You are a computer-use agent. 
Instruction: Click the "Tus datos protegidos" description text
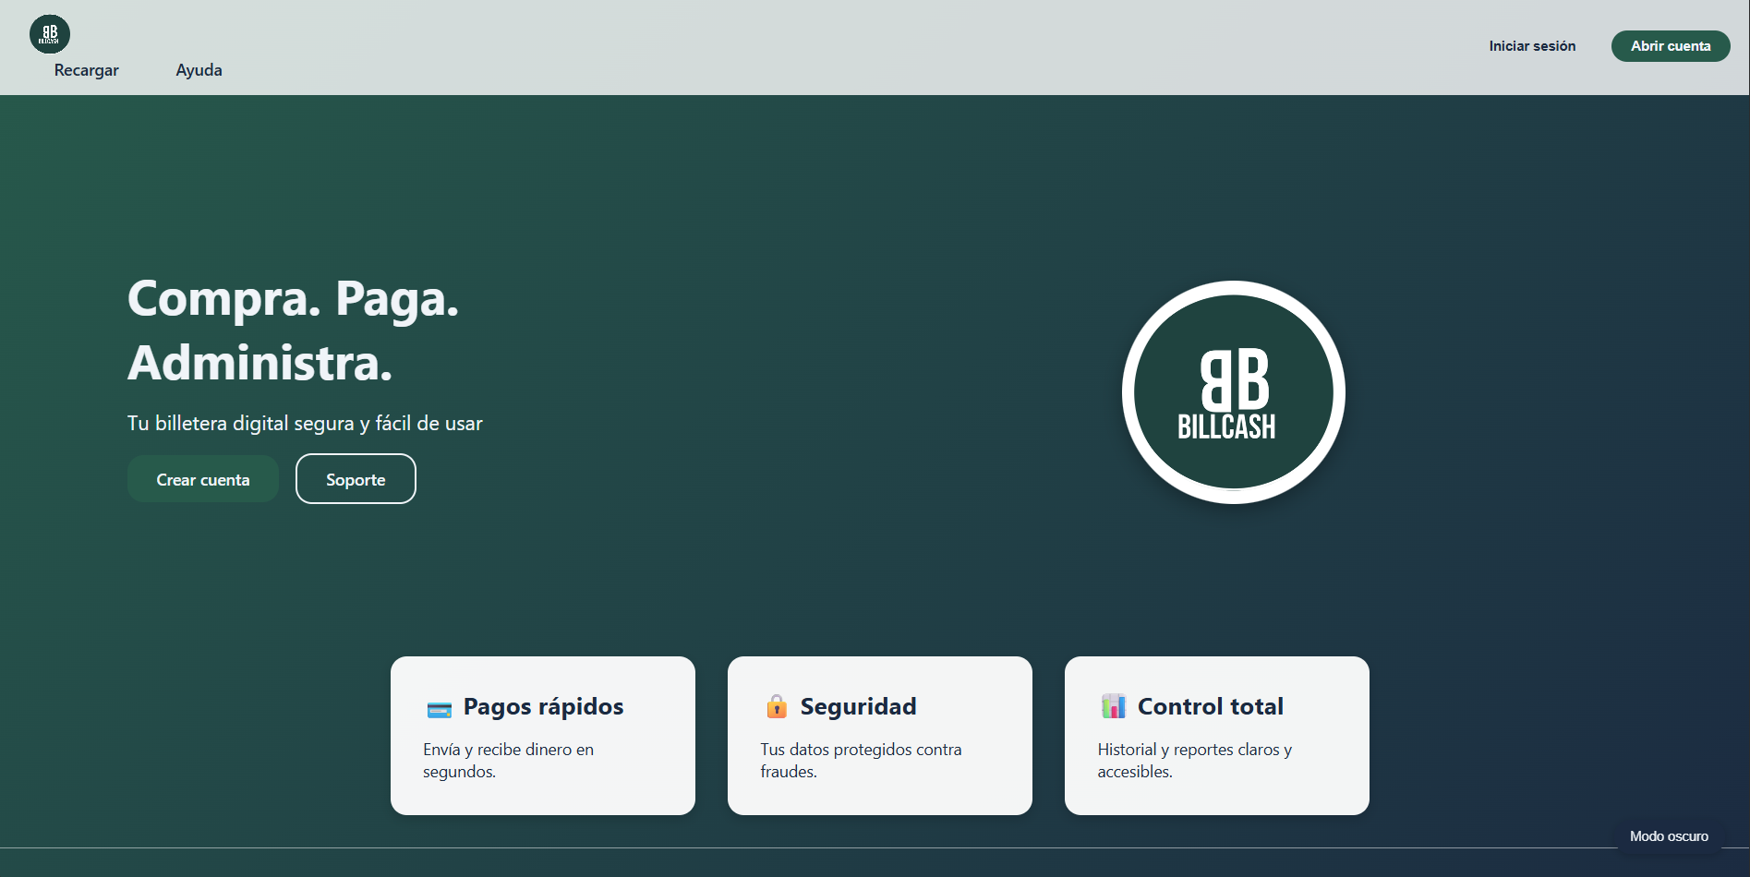click(x=861, y=760)
